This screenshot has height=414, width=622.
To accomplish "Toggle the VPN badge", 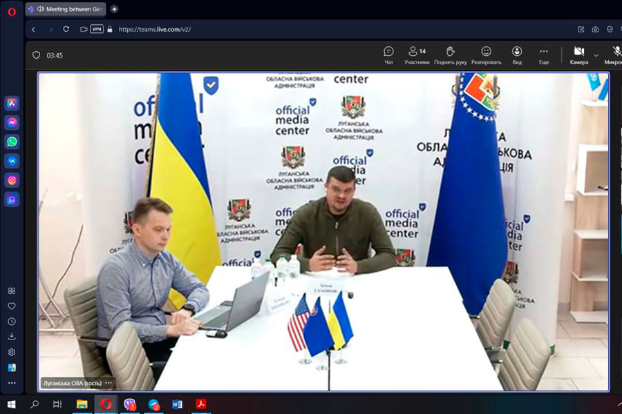I will 97,29.
